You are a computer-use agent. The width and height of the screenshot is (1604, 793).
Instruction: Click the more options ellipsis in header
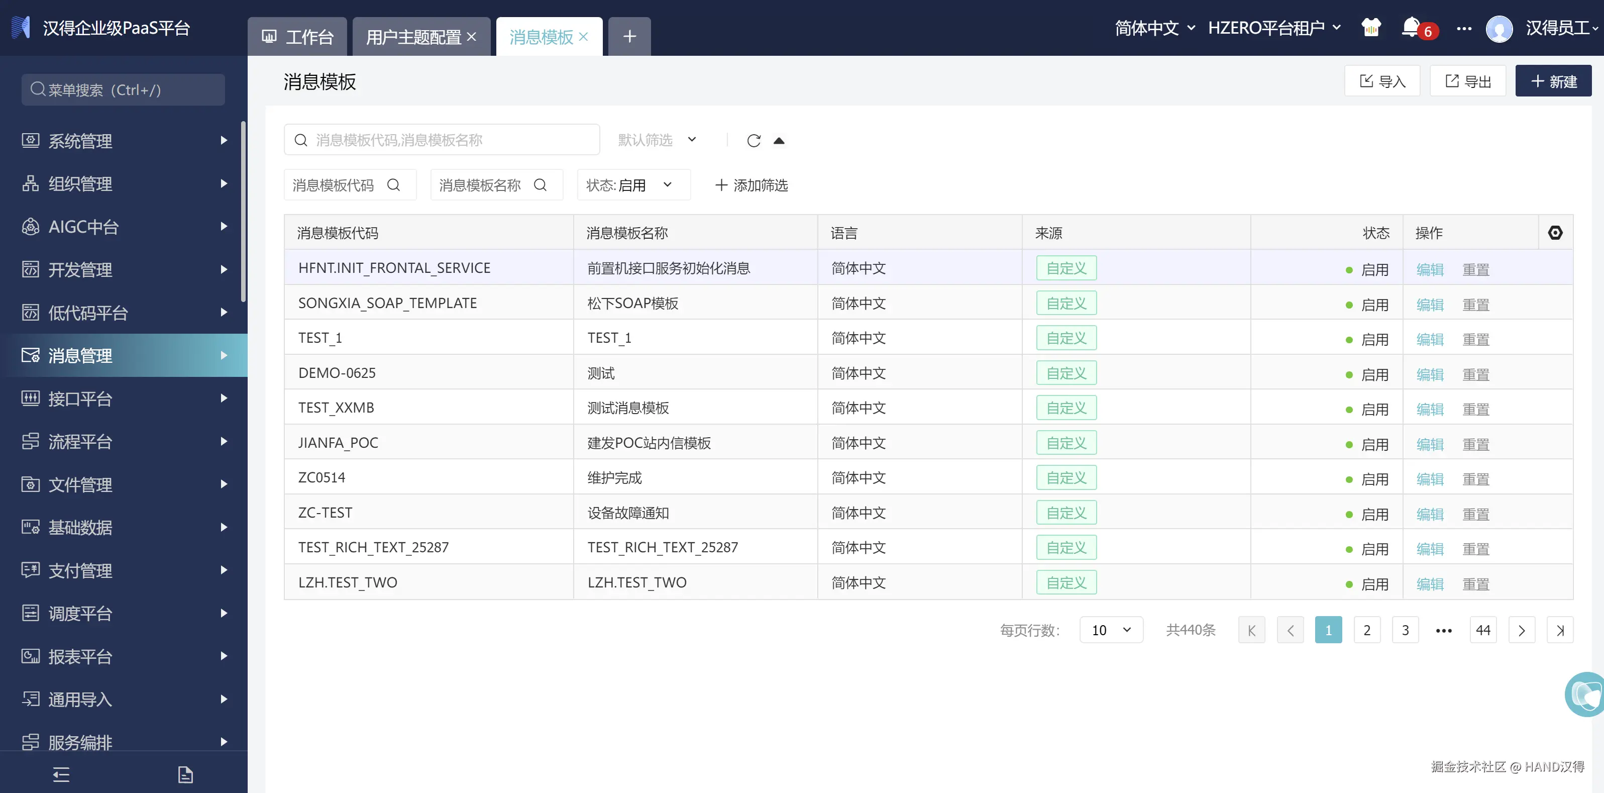click(1464, 29)
